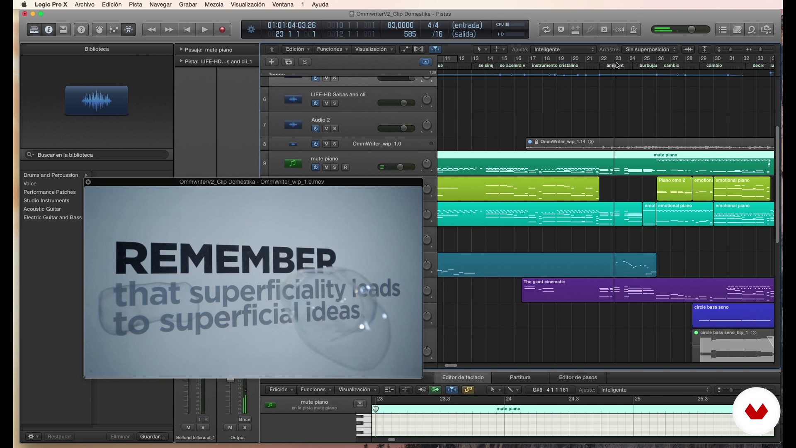Toggle the Metronome click button
796x448 pixels.
coord(633,29)
